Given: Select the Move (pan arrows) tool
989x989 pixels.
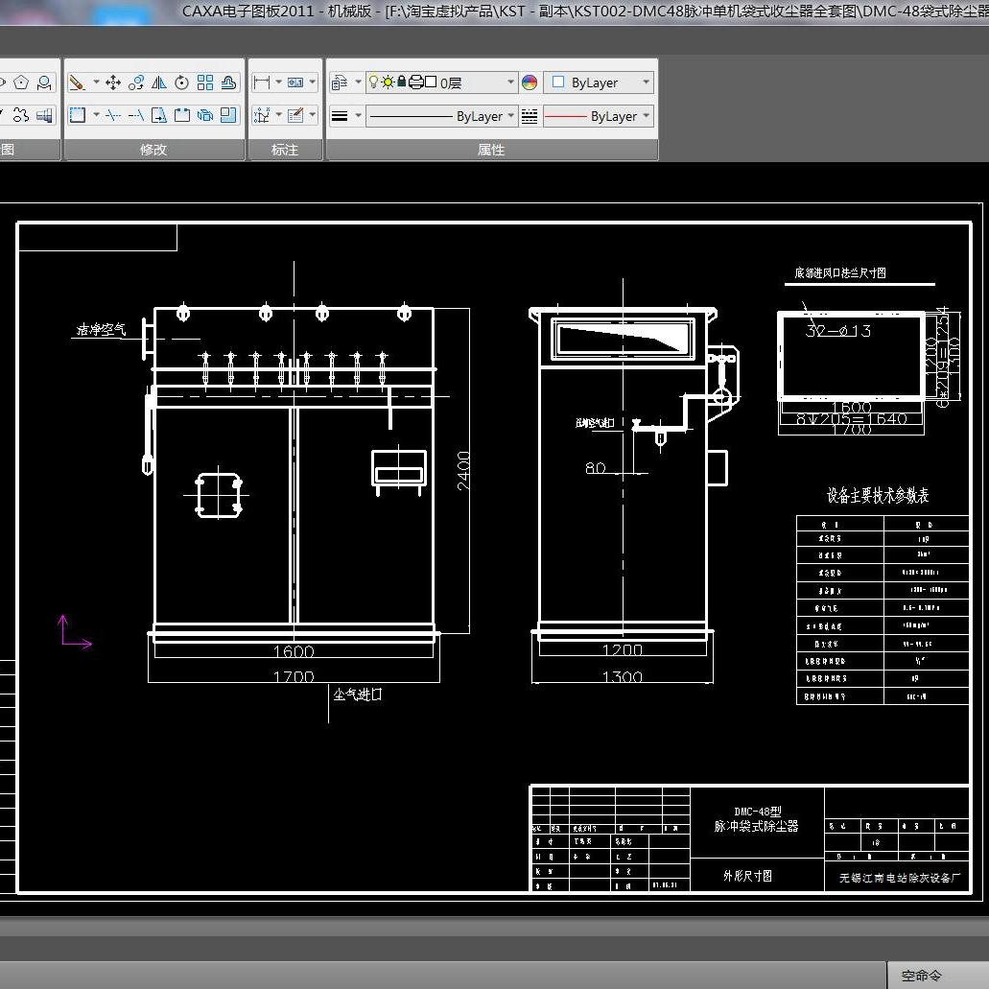Looking at the screenshot, I should pos(113,82).
